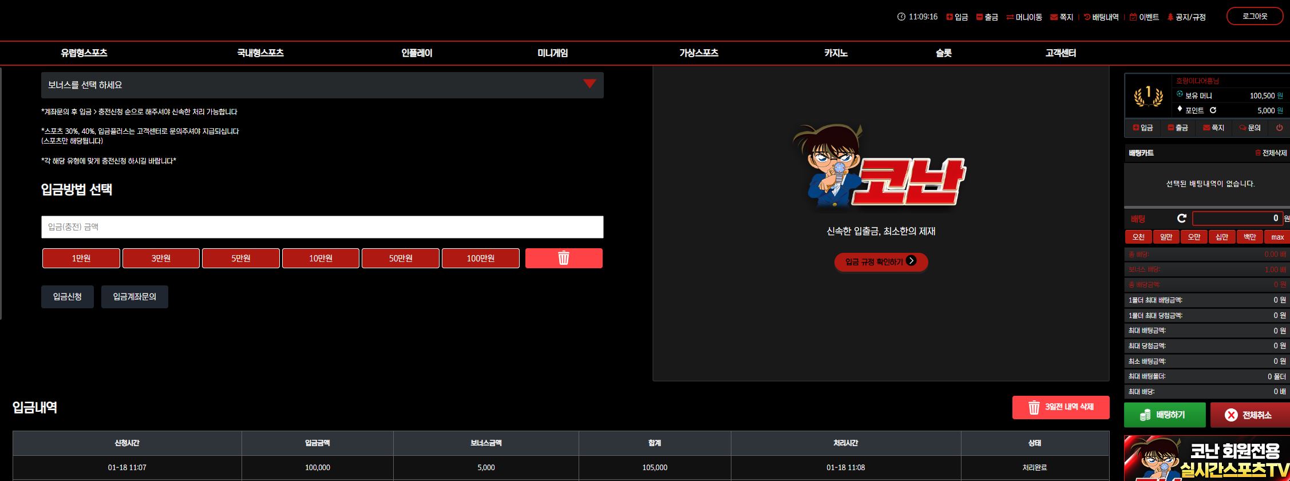Image resolution: width=1290 pixels, height=481 pixels.
Task: Click in the 입금(충전) 금액 field
Action: (322, 227)
